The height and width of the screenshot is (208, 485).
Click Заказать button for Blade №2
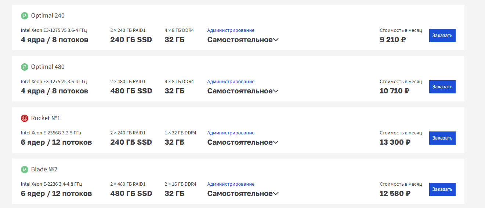point(442,189)
